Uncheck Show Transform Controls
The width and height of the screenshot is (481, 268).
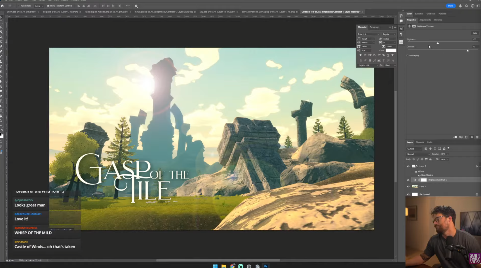click(x=48, y=6)
